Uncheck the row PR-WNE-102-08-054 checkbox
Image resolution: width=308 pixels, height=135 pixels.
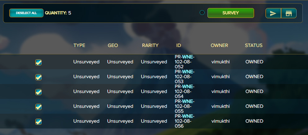click(x=38, y=92)
